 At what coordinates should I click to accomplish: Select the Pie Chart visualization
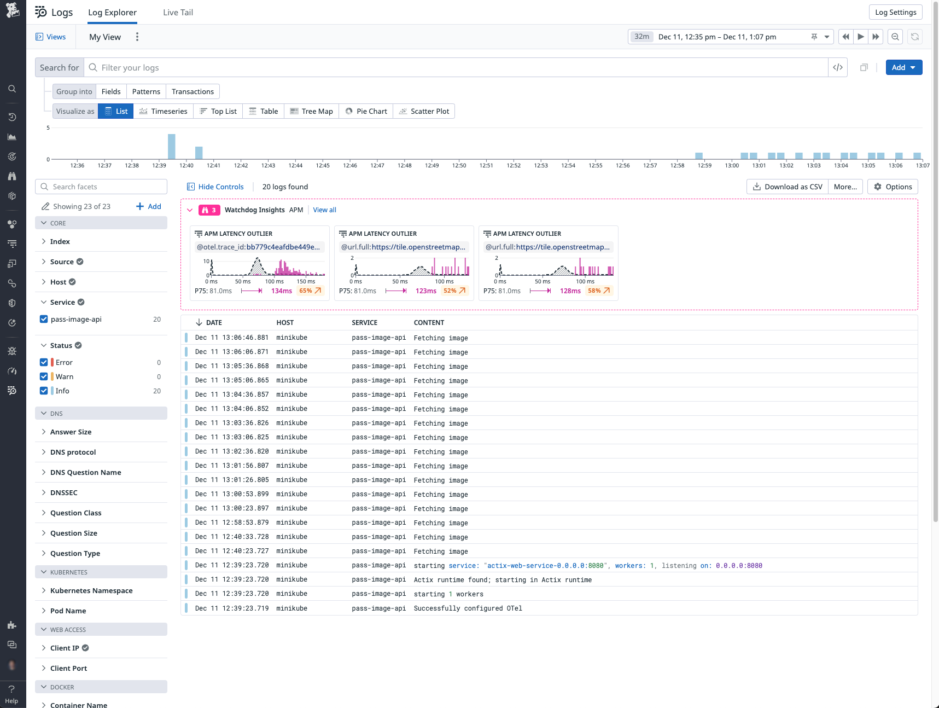[x=366, y=111]
